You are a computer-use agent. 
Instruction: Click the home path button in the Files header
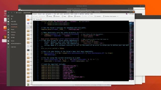point(19,13)
